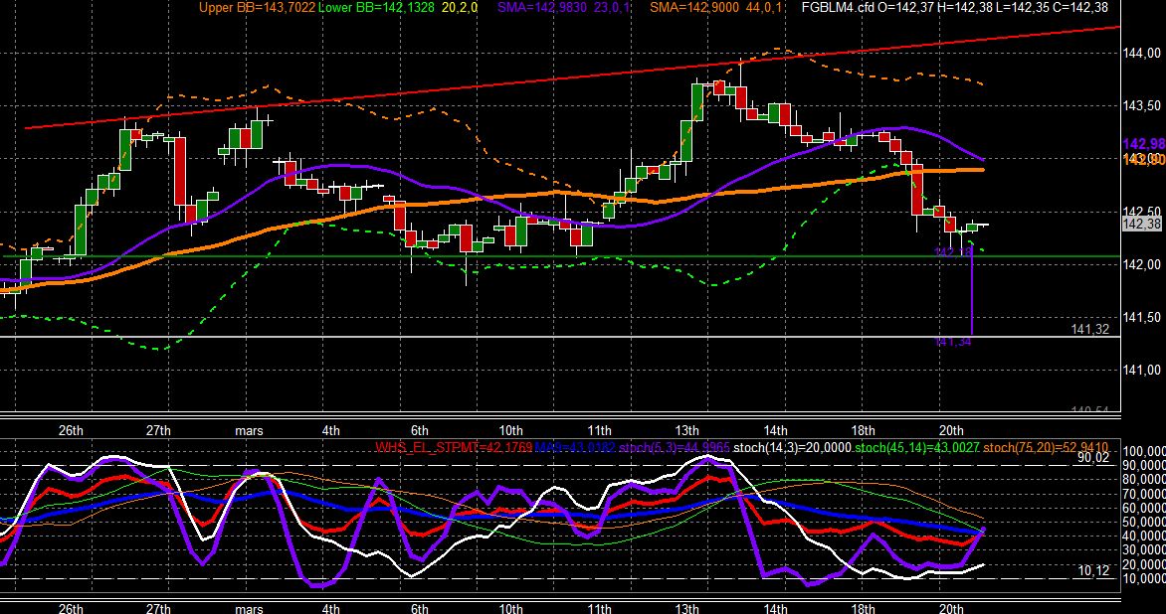Click the 143,50 price axis label
Viewport: 1166px width, 614px height.
point(1142,106)
